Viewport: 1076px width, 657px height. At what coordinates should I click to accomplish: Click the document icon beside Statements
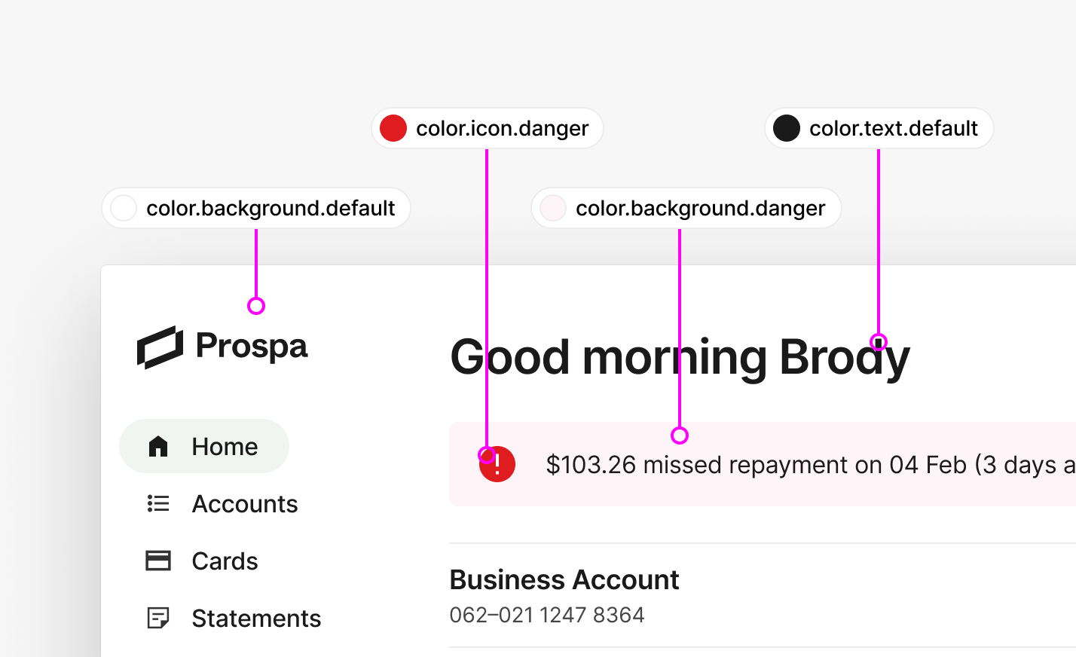pyautogui.click(x=158, y=618)
